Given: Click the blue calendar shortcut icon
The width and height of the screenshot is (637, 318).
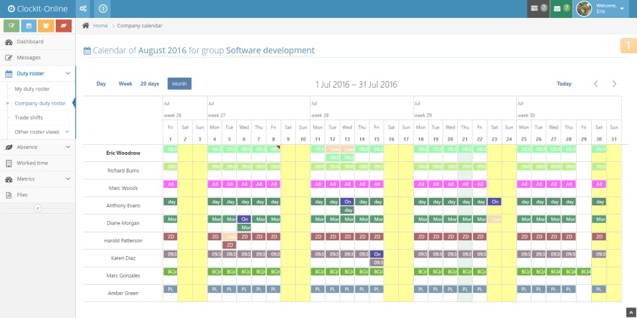Looking at the screenshot, I should click(x=29, y=26).
